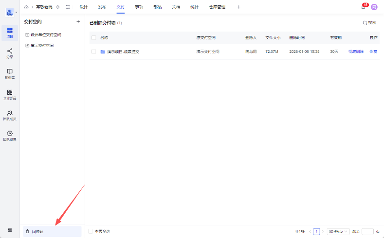Open the 知识库 knowledge base icon
The width and height of the screenshot is (384, 238).
(x=10, y=74)
